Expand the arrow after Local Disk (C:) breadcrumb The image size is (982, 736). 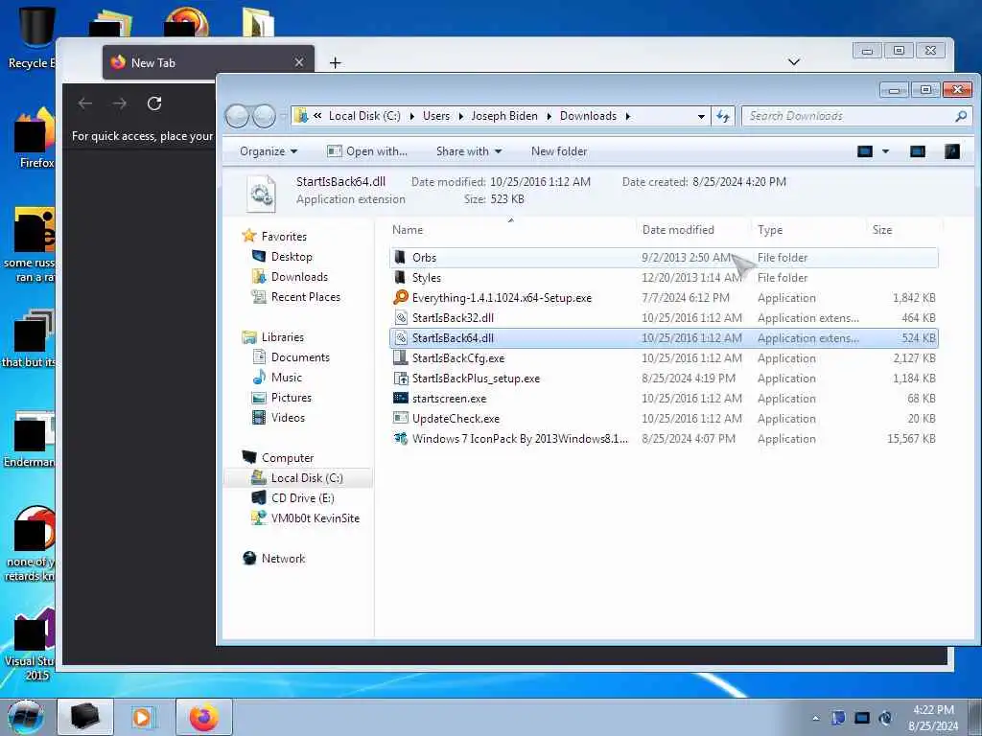pos(412,116)
